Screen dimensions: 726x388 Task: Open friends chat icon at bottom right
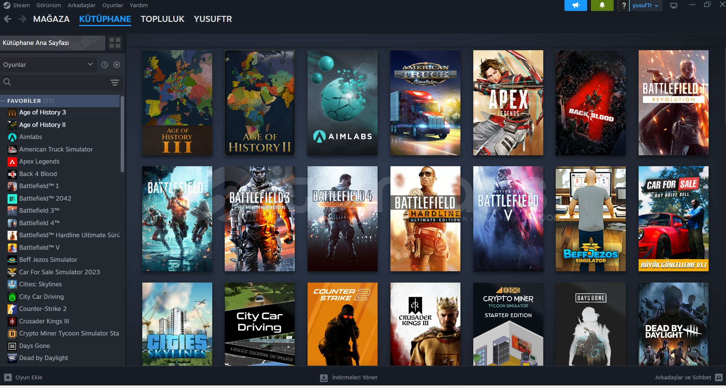719,377
